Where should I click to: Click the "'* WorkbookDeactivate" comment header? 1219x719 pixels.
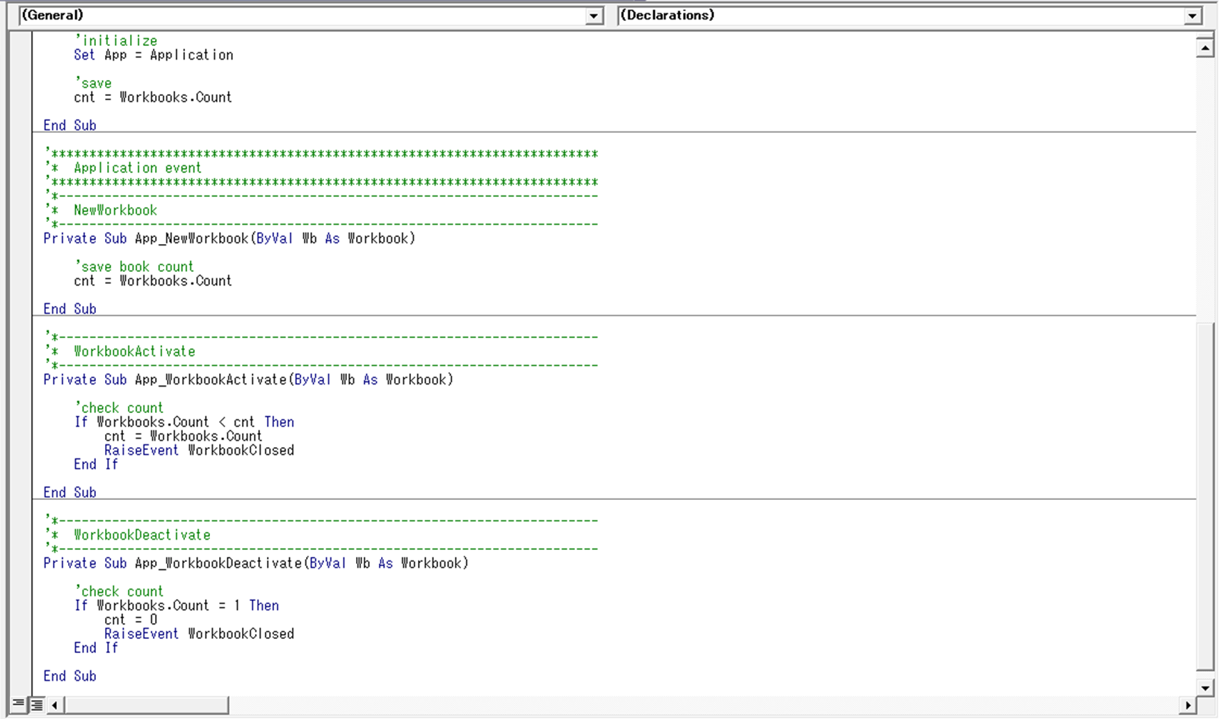point(128,535)
